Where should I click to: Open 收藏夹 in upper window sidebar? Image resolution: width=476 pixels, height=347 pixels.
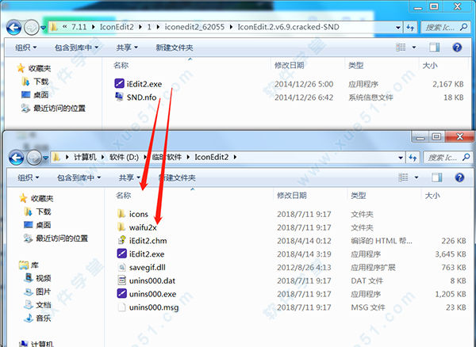pyautogui.click(x=40, y=68)
